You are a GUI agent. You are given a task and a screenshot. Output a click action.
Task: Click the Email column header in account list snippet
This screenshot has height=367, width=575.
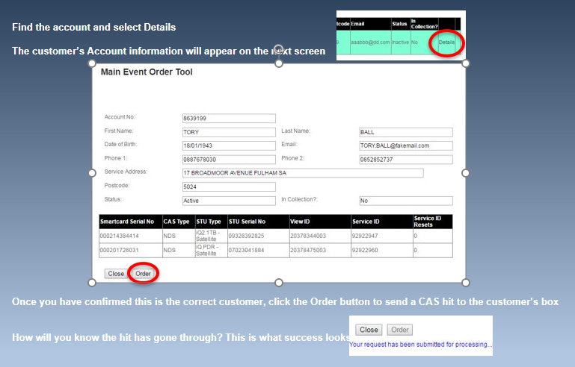click(370, 24)
